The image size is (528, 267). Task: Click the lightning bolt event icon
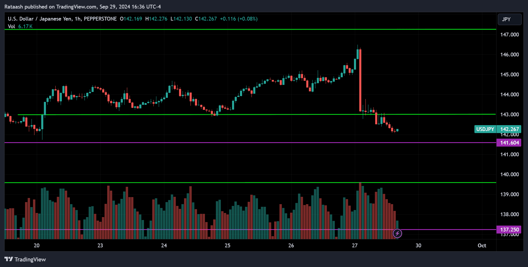(x=397, y=234)
